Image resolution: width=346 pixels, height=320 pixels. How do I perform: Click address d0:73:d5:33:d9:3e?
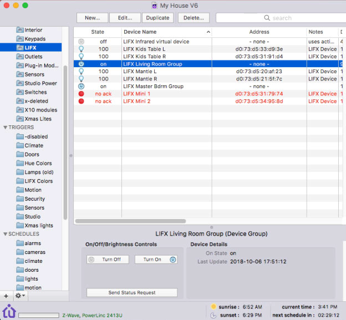point(259,49)
